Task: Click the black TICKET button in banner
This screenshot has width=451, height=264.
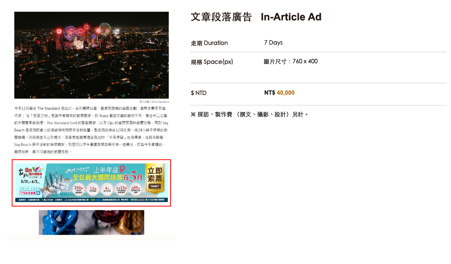Action: point(155,186)
